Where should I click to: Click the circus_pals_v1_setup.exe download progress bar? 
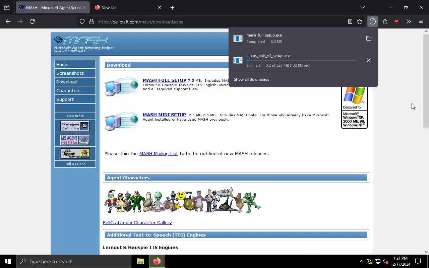pyautogui.click(x=301, y=60)
